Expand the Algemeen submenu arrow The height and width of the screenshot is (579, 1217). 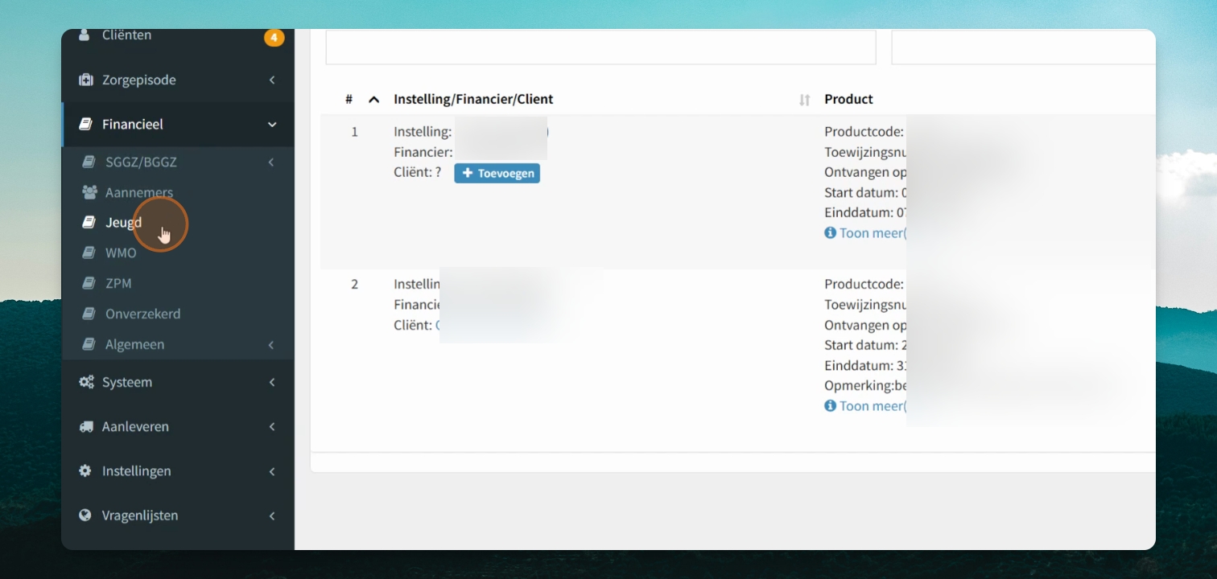coord(271,344)
